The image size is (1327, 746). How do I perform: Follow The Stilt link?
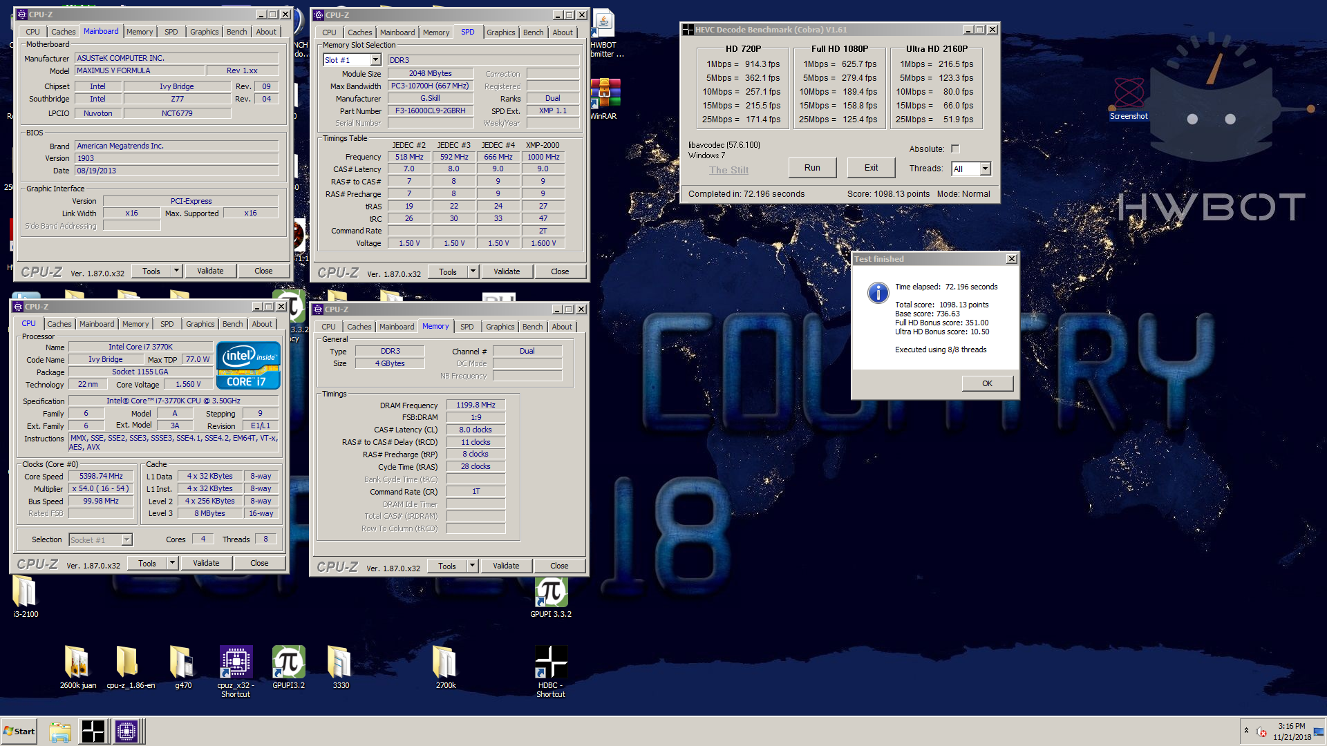[728, 170]
